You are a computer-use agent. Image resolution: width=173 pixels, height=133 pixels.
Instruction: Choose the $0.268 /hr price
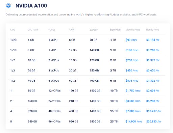(x=153, y=50)
